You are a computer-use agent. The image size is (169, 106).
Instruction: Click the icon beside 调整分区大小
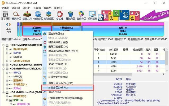click(x=45, y=83)
